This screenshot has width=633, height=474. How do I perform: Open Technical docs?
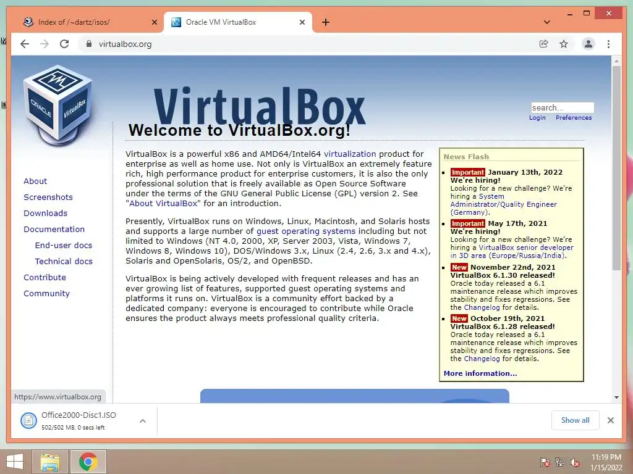pyautogui.click(x=64, y=262)
